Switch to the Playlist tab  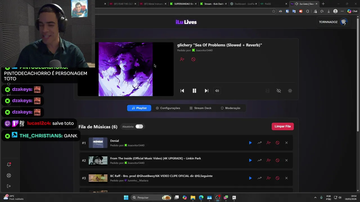tap(139, 108)
